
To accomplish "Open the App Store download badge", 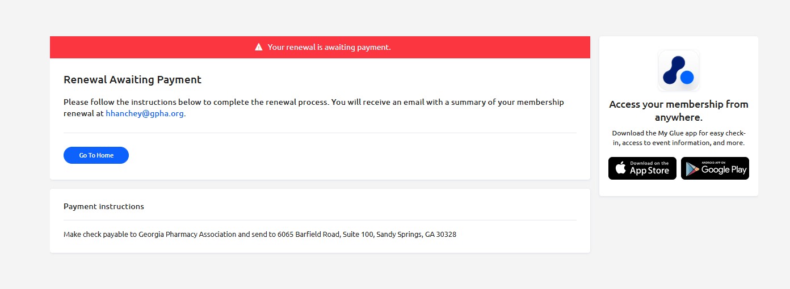I will [642, 168].
